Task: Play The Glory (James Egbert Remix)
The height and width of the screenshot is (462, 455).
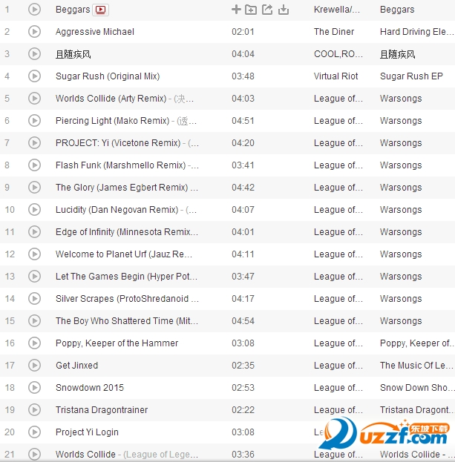Action: pyautogui.click(x=34, y=188)
